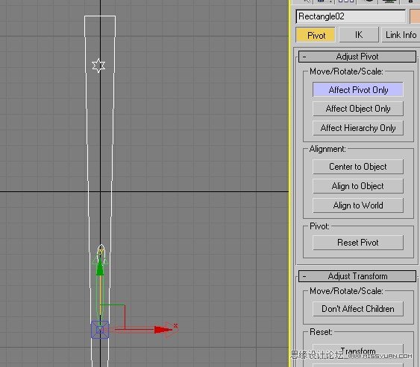Click the Align to Object button
Screen dimensions: 420x367
click(x=358, y=186)
